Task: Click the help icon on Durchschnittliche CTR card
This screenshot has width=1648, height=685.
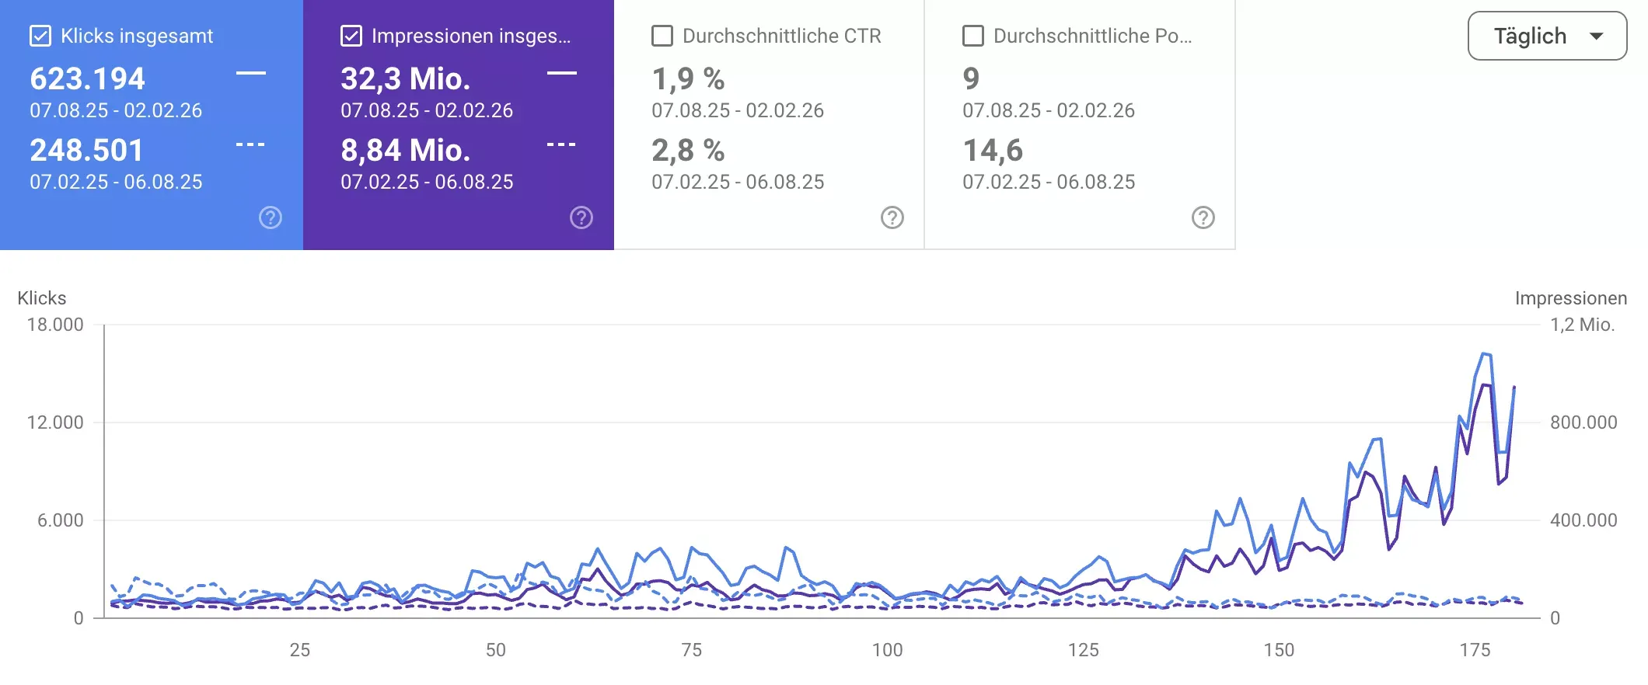Action: click(x=892, y=218)
